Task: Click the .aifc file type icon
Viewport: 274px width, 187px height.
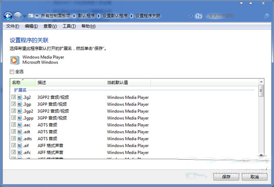Action: point(20,152)
